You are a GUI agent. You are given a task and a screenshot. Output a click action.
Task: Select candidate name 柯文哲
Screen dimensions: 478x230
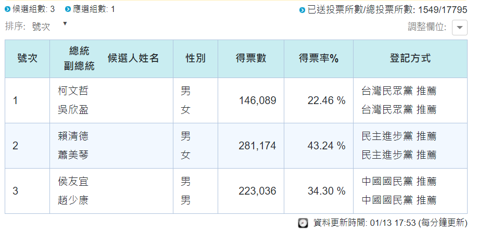pos(73,91)
